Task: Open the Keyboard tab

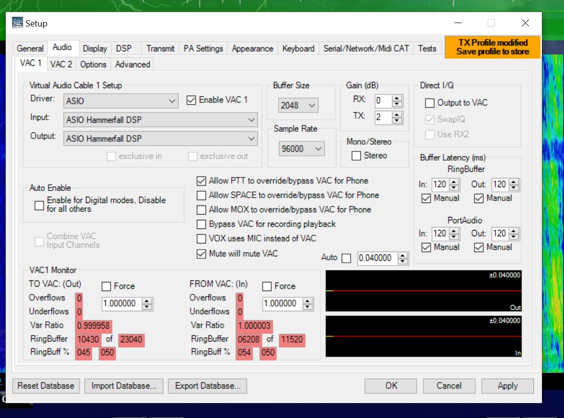Action: pyautogui.click(x=298, y=48)
